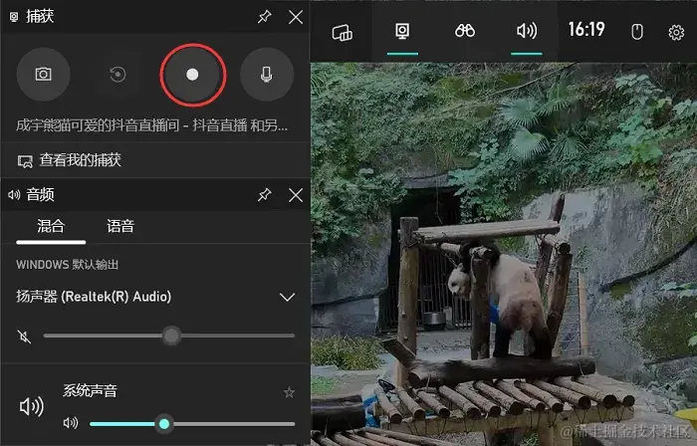This screenshot has height=446, width=697.
Task: Favorite 系统声音 with the star icon
Action: [289, 392]
